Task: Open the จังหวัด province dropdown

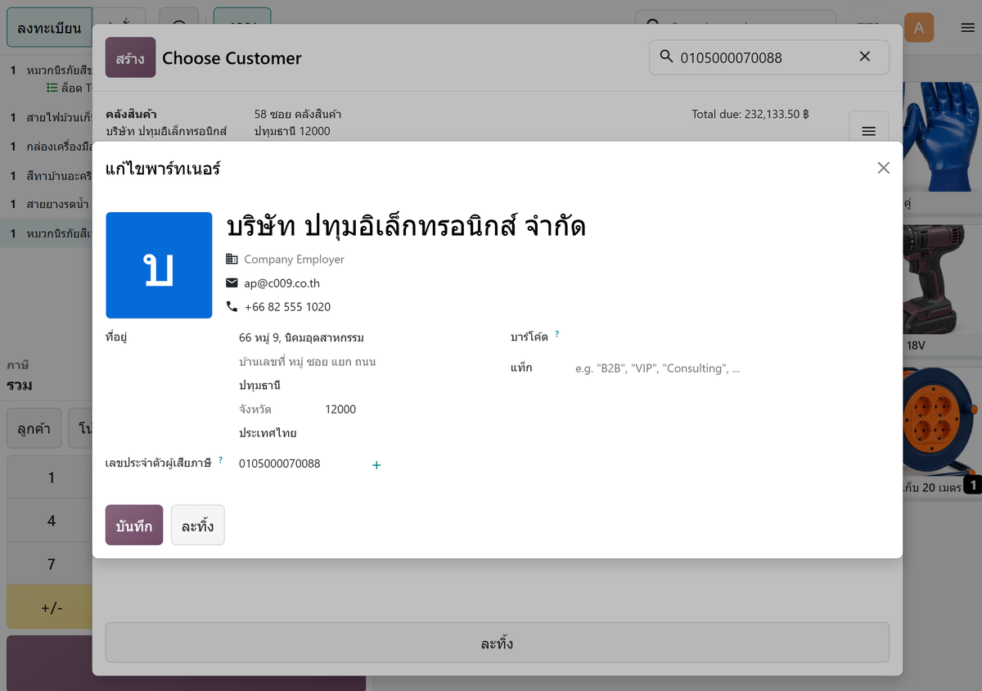Action: tap(278, 409)
